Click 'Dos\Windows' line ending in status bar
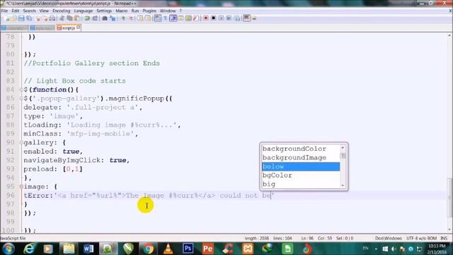This screenshot has height=255, width=453. click(389, 238)
